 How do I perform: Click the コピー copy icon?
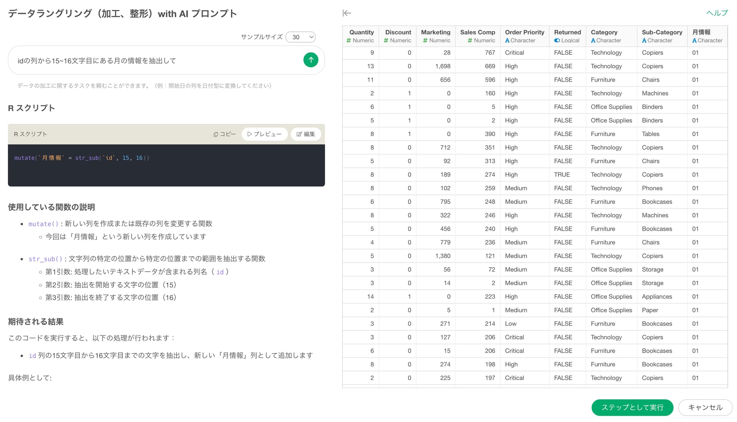(x=216, y=134)
